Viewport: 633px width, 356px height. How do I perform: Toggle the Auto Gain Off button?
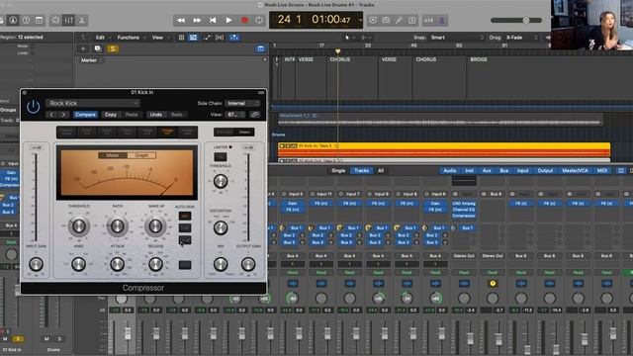[185, 217]
